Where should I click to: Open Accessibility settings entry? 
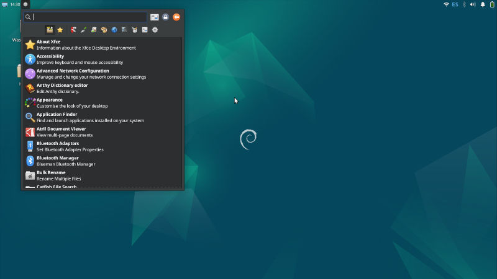pyautogui.click(x=103, y=59)
